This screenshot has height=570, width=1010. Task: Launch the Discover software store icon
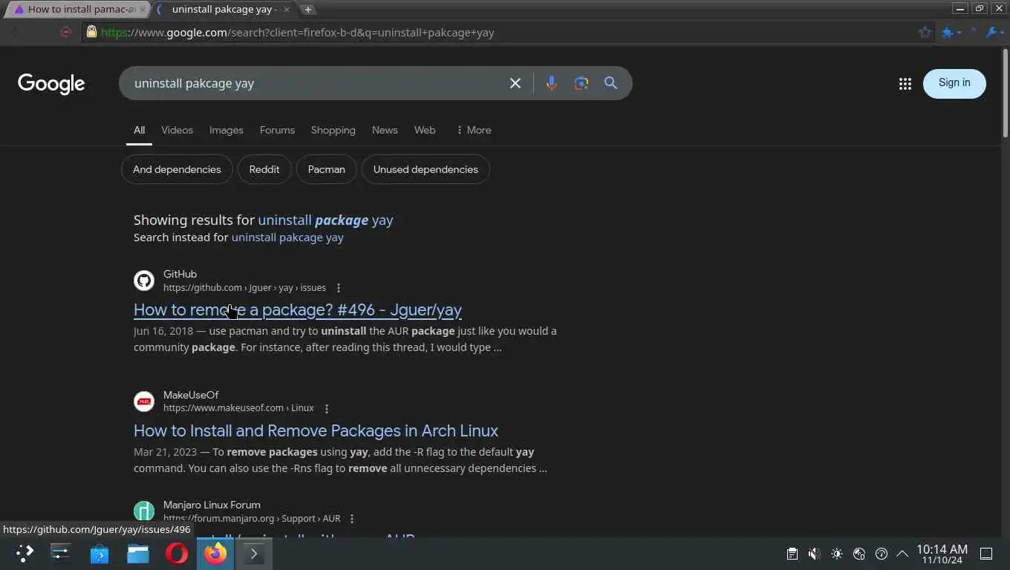(x=100, y=553)
